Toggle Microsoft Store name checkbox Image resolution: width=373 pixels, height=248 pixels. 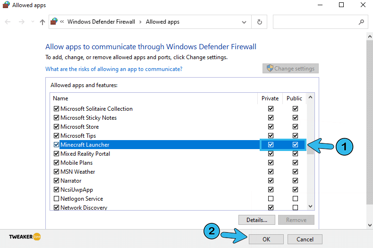[x=56, y=127]
